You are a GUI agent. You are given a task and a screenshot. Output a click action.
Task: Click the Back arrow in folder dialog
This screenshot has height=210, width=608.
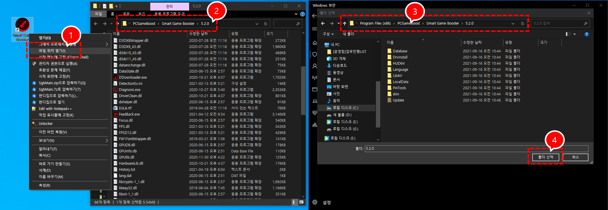[323, 23]
